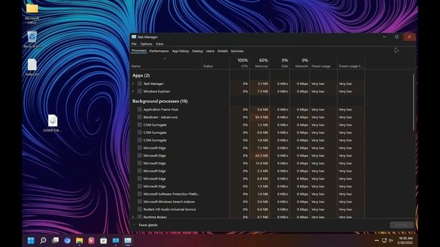Open the clock and date flyout
Screen dimensions: 440x247
[405, 240]
